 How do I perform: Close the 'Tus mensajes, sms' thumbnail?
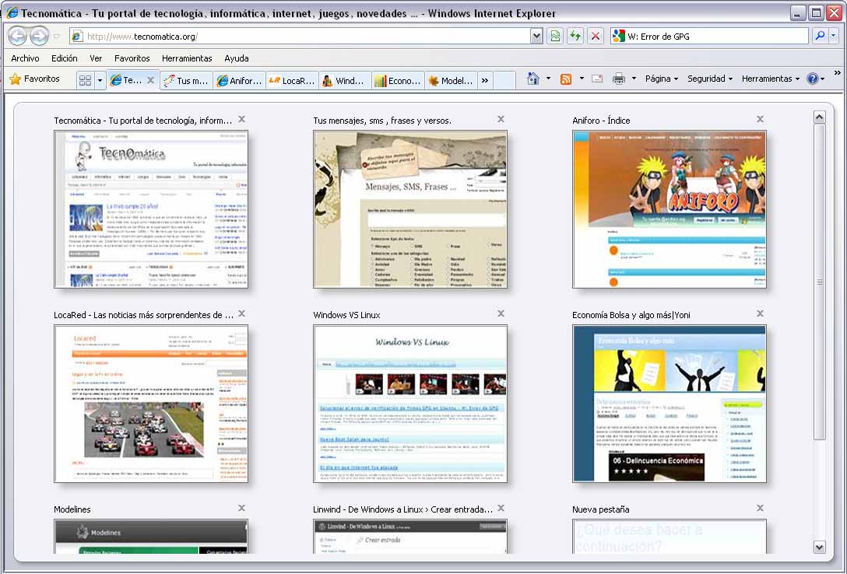pos(501,119)
